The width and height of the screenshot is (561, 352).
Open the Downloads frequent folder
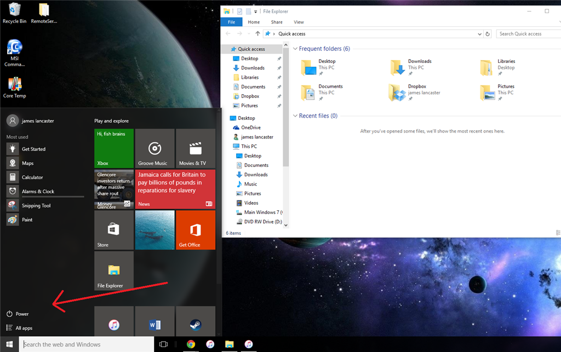[x=411, y=67]
